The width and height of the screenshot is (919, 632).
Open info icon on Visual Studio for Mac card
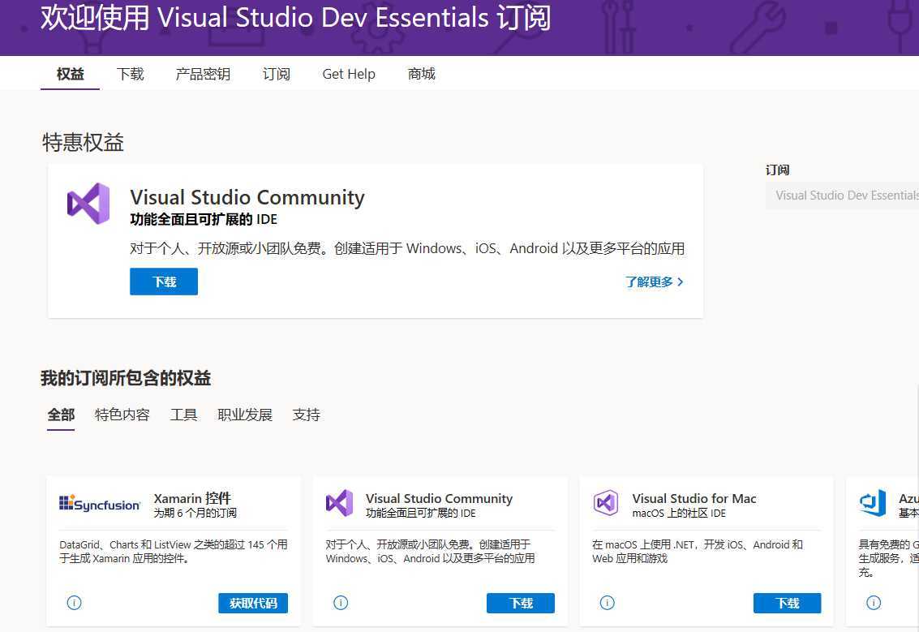point(607,603)
